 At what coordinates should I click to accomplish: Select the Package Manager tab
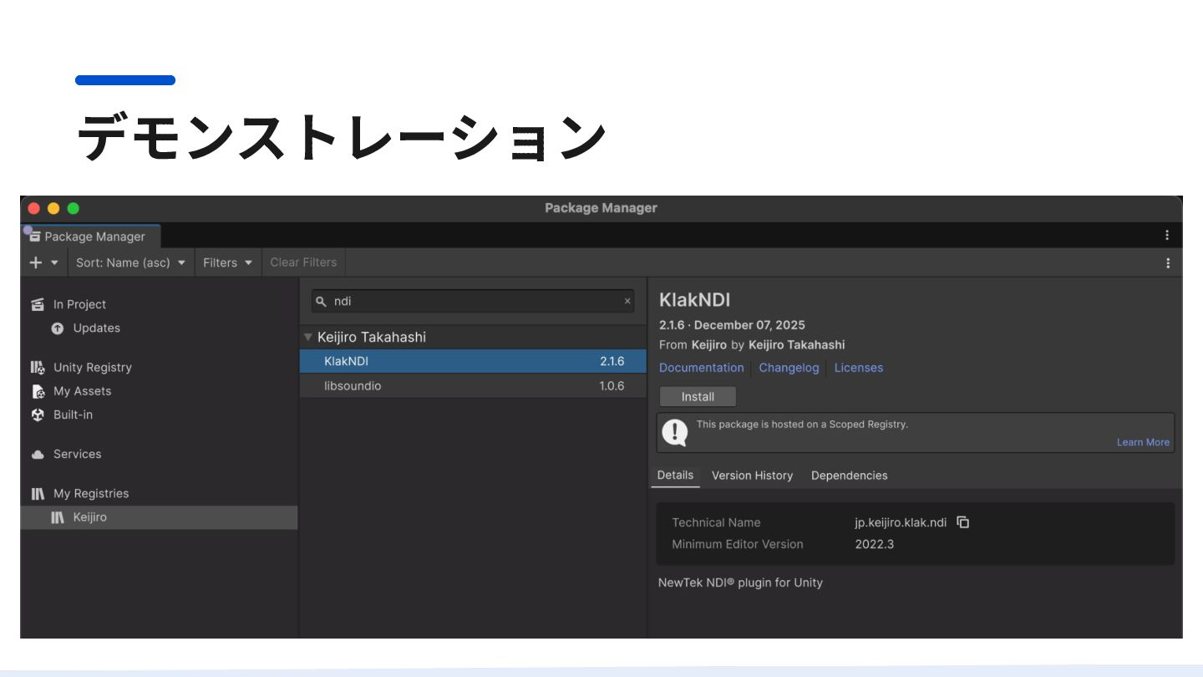[x=90, y=237]
